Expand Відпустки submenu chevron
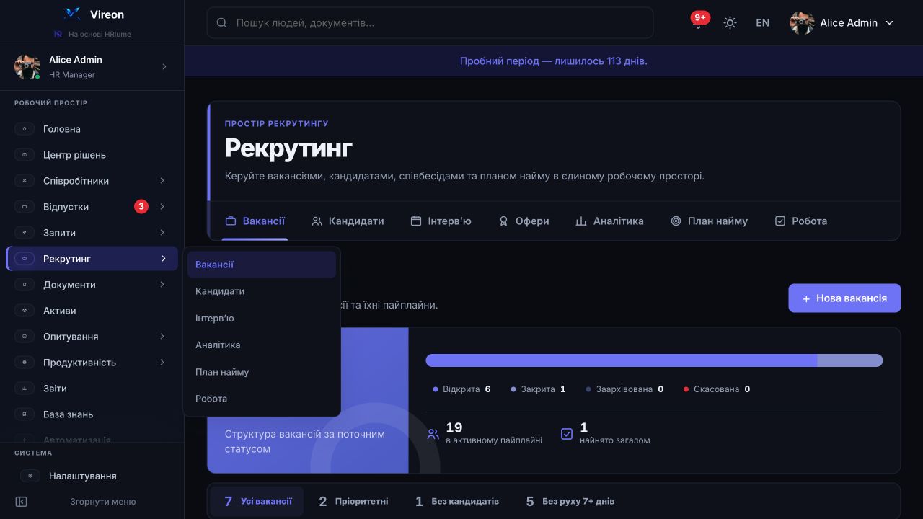The image size is (923, 519). (162, 207)
